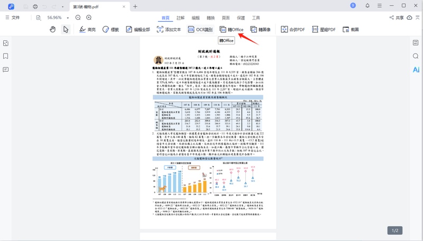Open the page thumbnails panel icon
Screen dimensions: 423x241
[x=6, y=43]
